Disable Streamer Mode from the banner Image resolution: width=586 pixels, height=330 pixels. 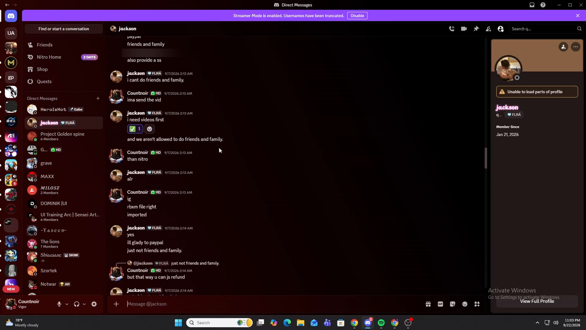pyautogui.click(x=358, y=16)
